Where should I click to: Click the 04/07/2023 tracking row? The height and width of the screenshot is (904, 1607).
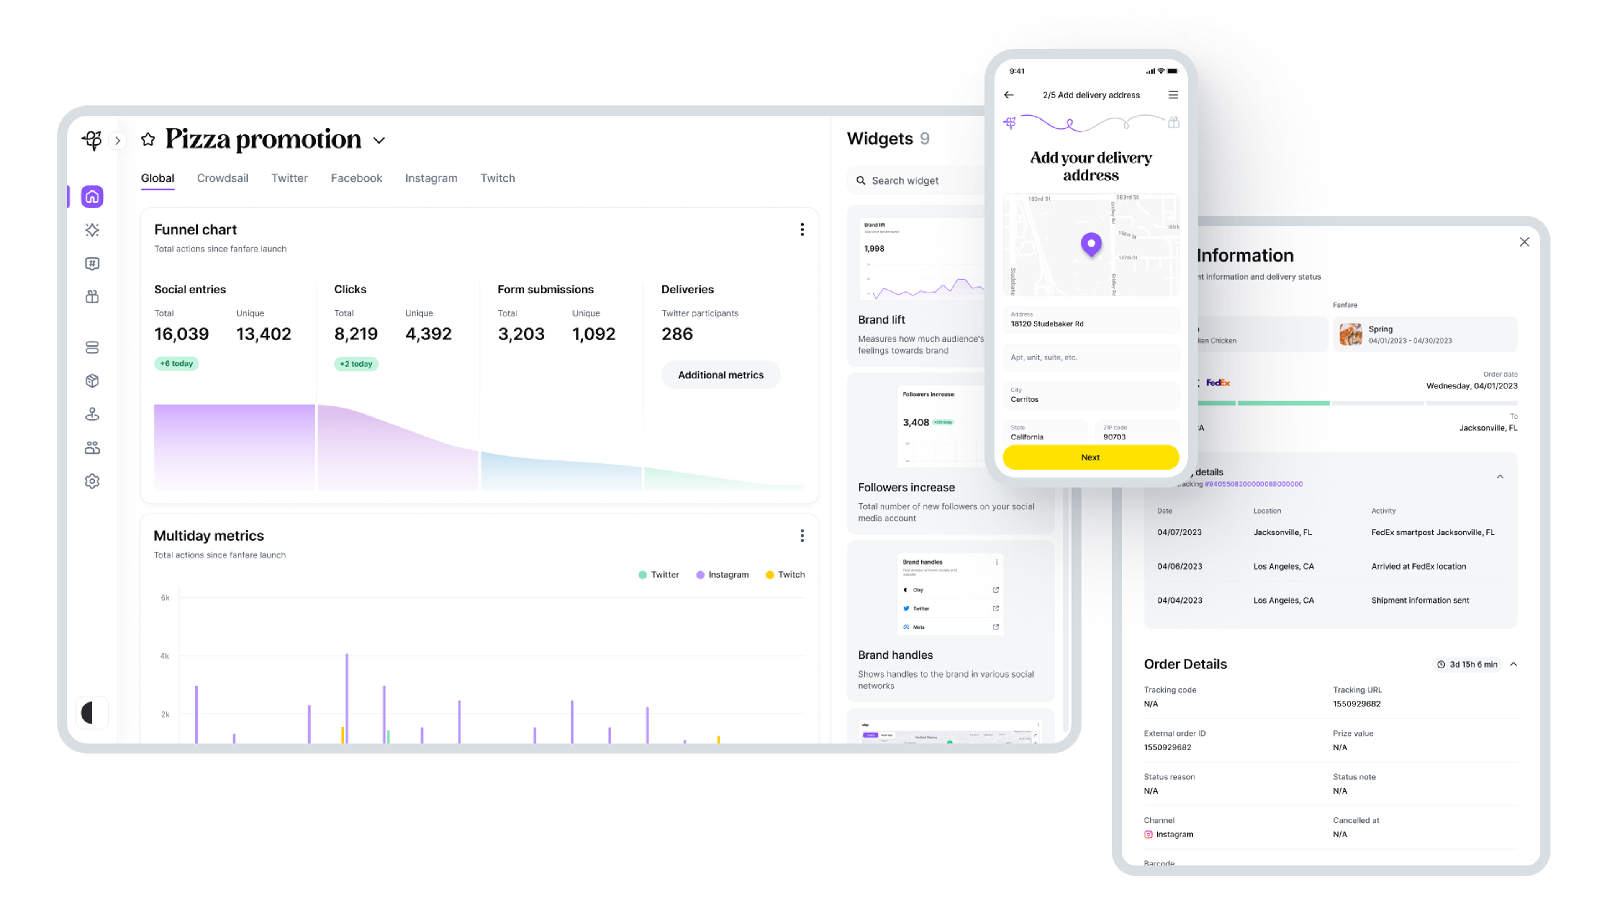[x=1330, y=532]
